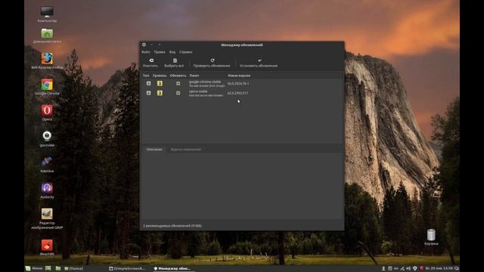Open the network icon in the system tray
484x272 pixels.
coord(402,269)
